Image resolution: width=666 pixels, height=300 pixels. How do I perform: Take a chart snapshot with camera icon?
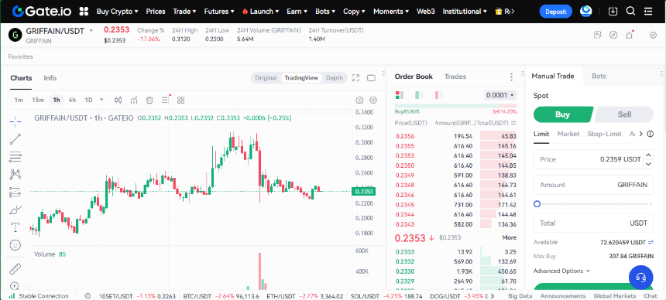tap(359, 101)
